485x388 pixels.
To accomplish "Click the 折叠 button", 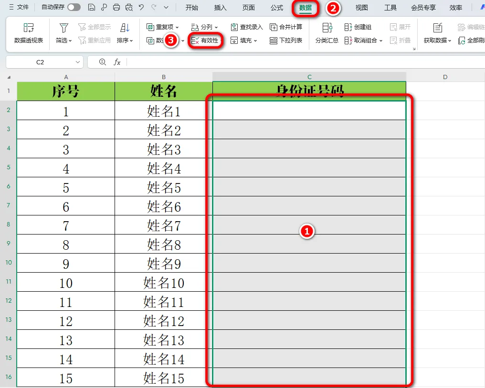I will click(400, 41).
